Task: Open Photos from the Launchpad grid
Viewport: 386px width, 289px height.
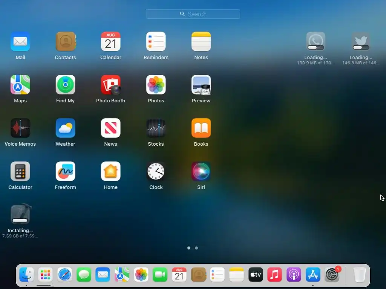Action: click(x=156, y=85)
